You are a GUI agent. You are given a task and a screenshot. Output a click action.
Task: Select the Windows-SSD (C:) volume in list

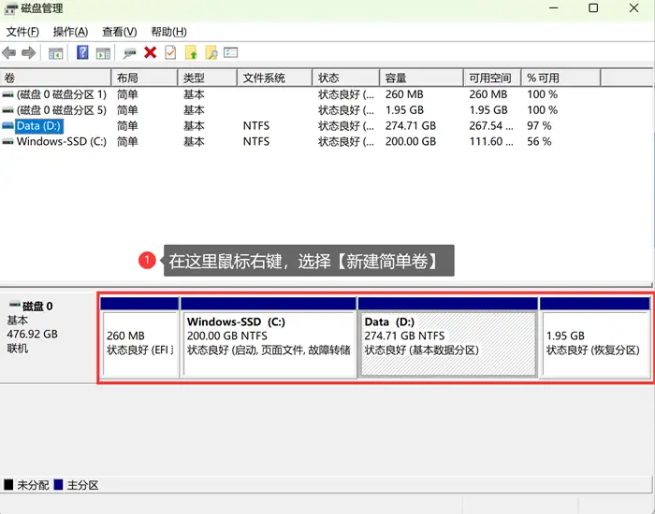coord(62,142)
